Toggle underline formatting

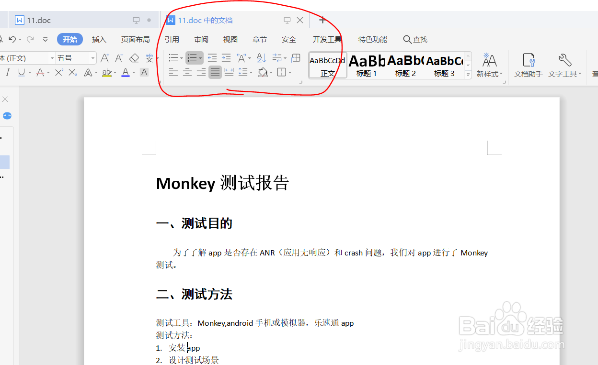point(21,72)
